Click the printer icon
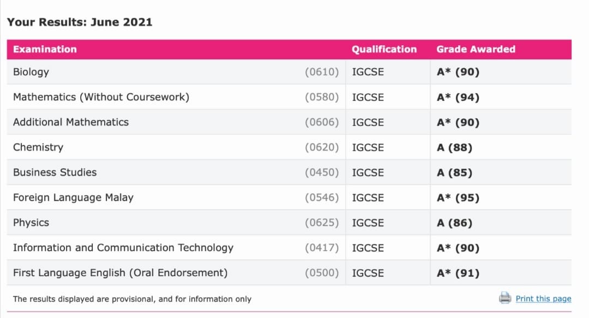Screen dimensions: 589x318 coord(505,298)
